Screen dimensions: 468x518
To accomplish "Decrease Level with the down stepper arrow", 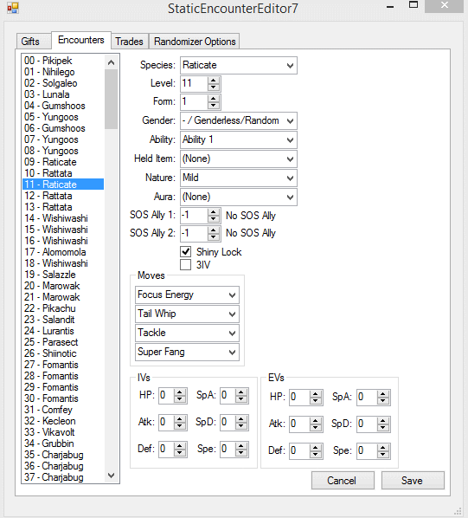I will point(214,87).
